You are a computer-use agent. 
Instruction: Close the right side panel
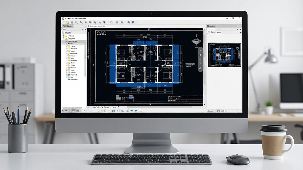(240, 29)
